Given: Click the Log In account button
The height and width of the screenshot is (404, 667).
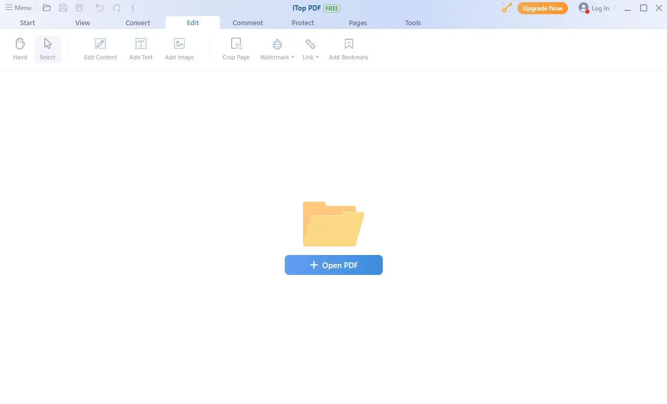Looking at the screenshot, I should coord(594,8).
